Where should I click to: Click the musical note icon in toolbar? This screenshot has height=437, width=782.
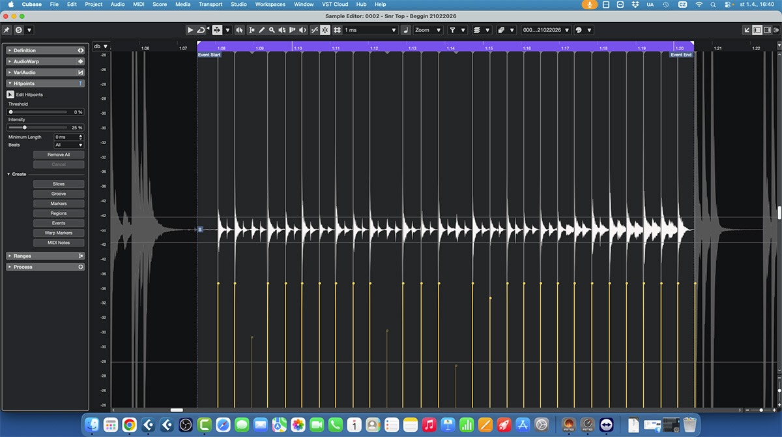tap(405, 30)
